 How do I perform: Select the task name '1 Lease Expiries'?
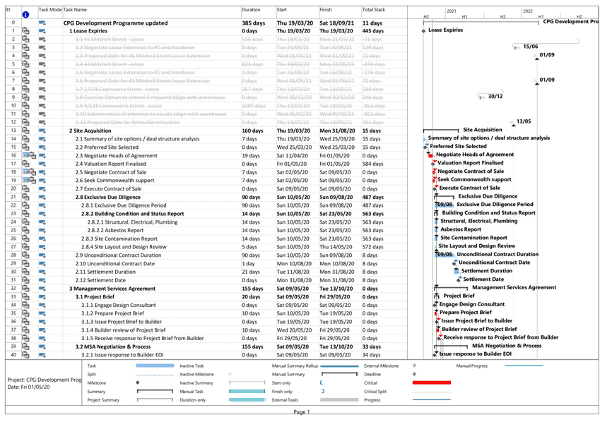tap(88, 31)
